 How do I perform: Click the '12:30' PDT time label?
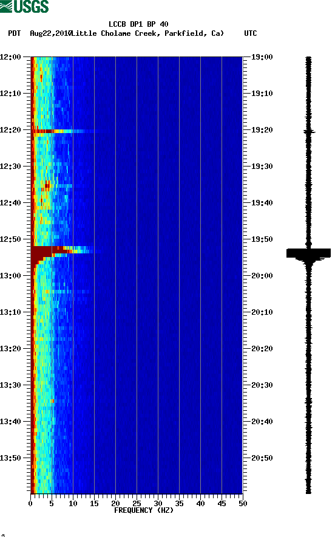pos(11,166)
